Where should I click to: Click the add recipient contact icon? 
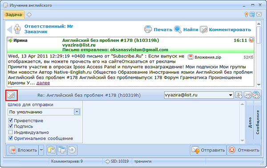(239, 95)
